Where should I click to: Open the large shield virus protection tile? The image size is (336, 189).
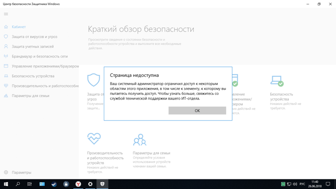coord(94,80)
